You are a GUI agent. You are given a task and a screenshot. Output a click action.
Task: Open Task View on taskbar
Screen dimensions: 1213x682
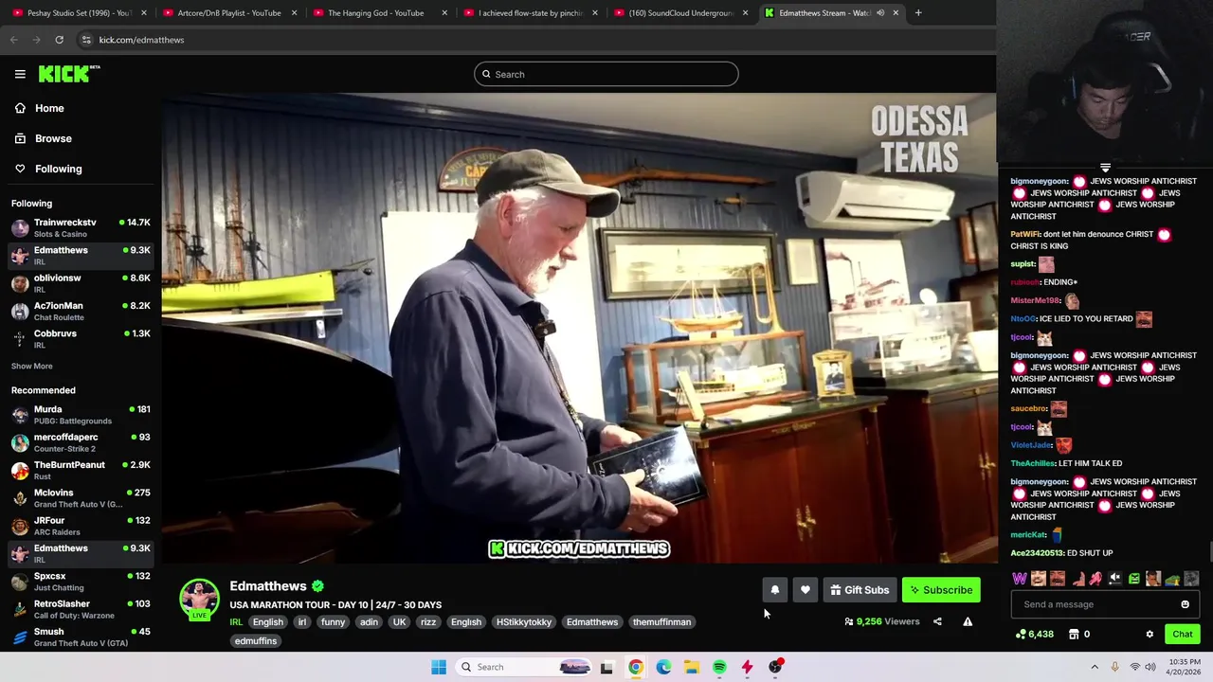point(606,667)
